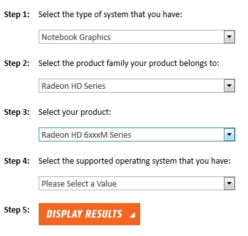Click the arrow beside Radeon HD Series
The height and width of the screenshot is (236, 248).
click(230, 86)
